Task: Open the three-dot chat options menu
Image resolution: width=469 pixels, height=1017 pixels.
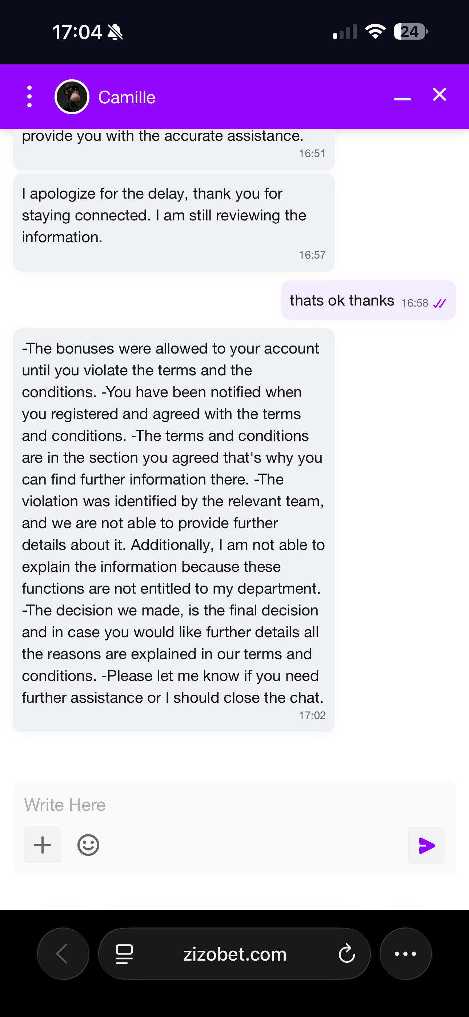Action: tap(29, 97)
